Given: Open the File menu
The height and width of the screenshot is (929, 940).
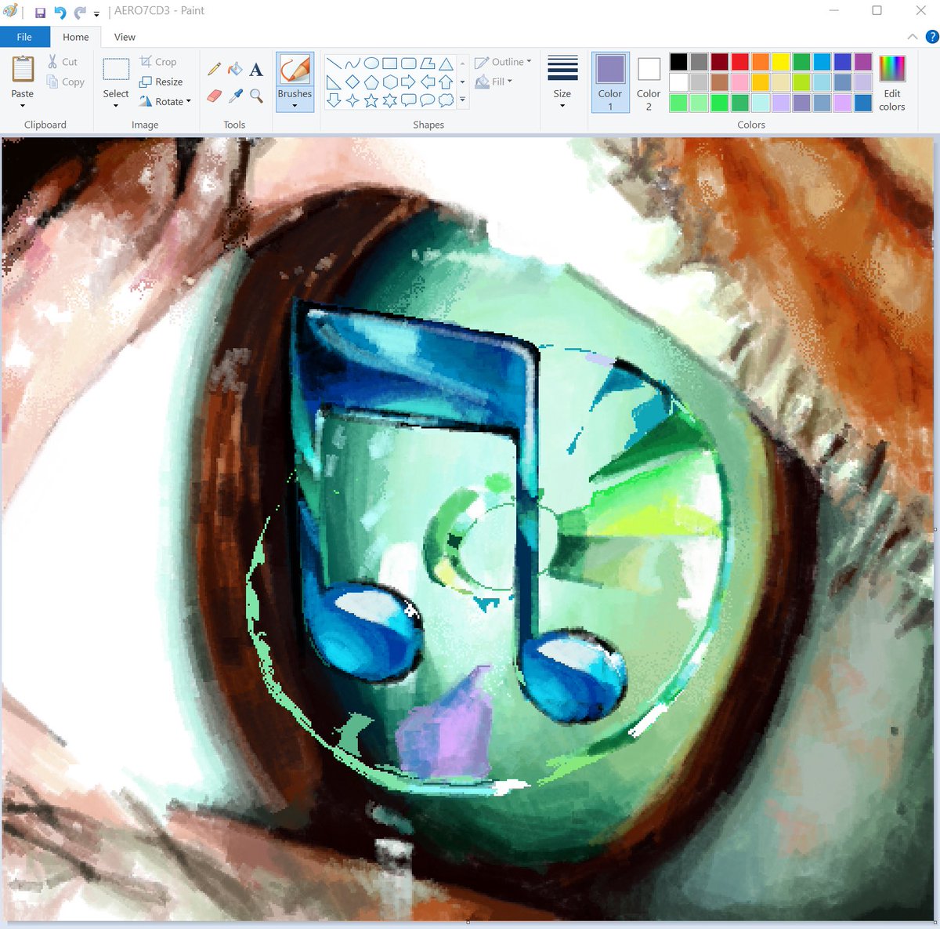Looking at the screenshot, I should [x=24, y=37].
